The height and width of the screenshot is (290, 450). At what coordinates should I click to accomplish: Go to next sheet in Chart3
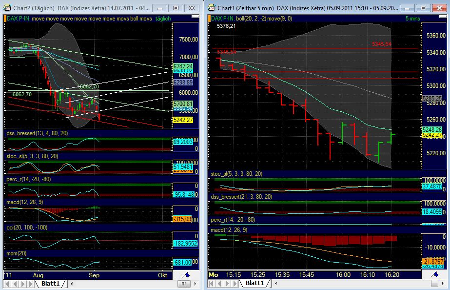point(227,284)
